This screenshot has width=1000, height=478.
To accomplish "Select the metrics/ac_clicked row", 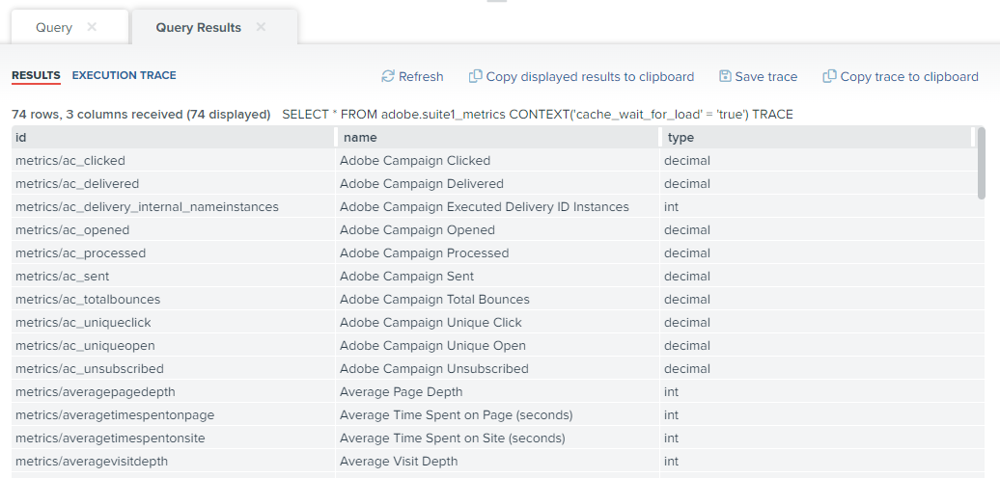I will pyautogui.click(x=497, y=160).
